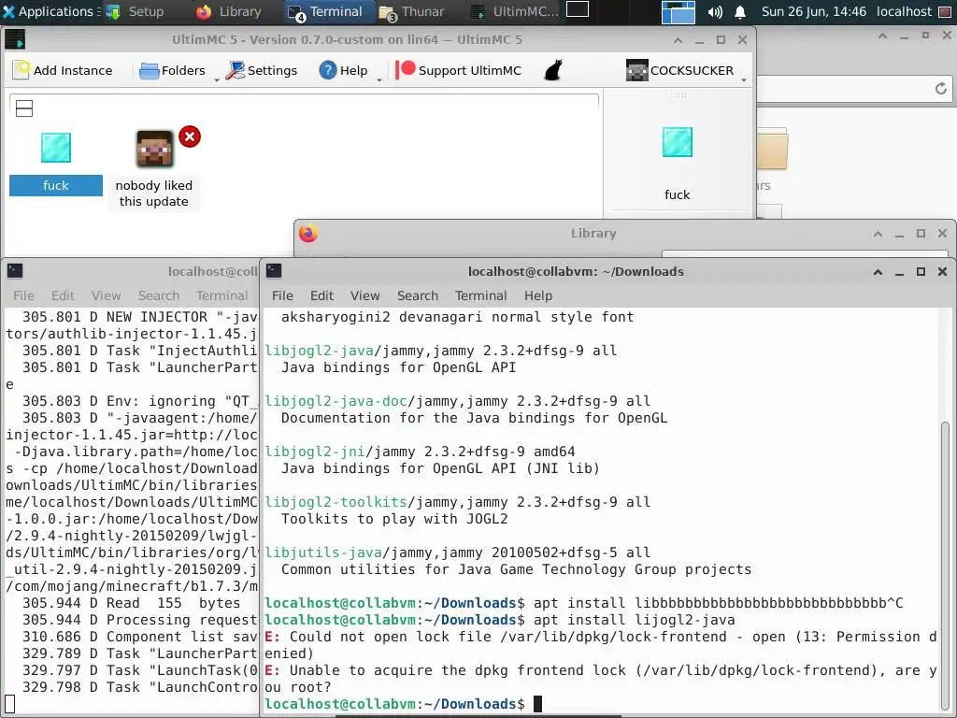
Task: Open the workspace switcher in panel
Action: [x=678, y=11]
